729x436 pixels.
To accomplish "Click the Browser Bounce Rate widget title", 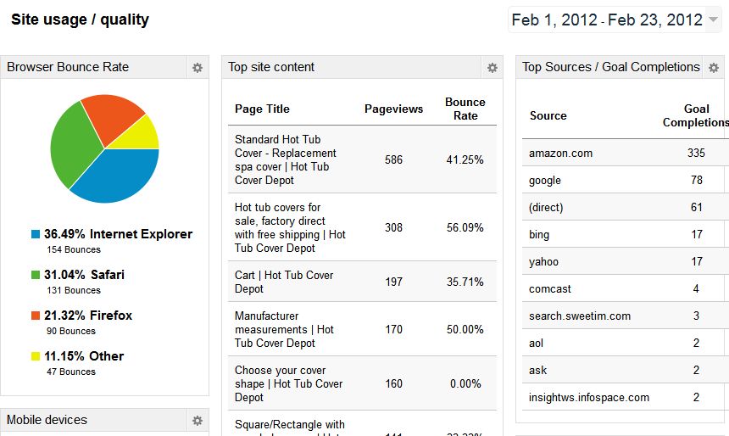I will (68, 67).
